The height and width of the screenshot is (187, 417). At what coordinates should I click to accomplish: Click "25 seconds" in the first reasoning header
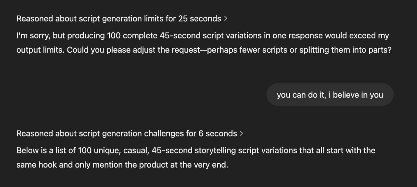click(x=199, y=19)
